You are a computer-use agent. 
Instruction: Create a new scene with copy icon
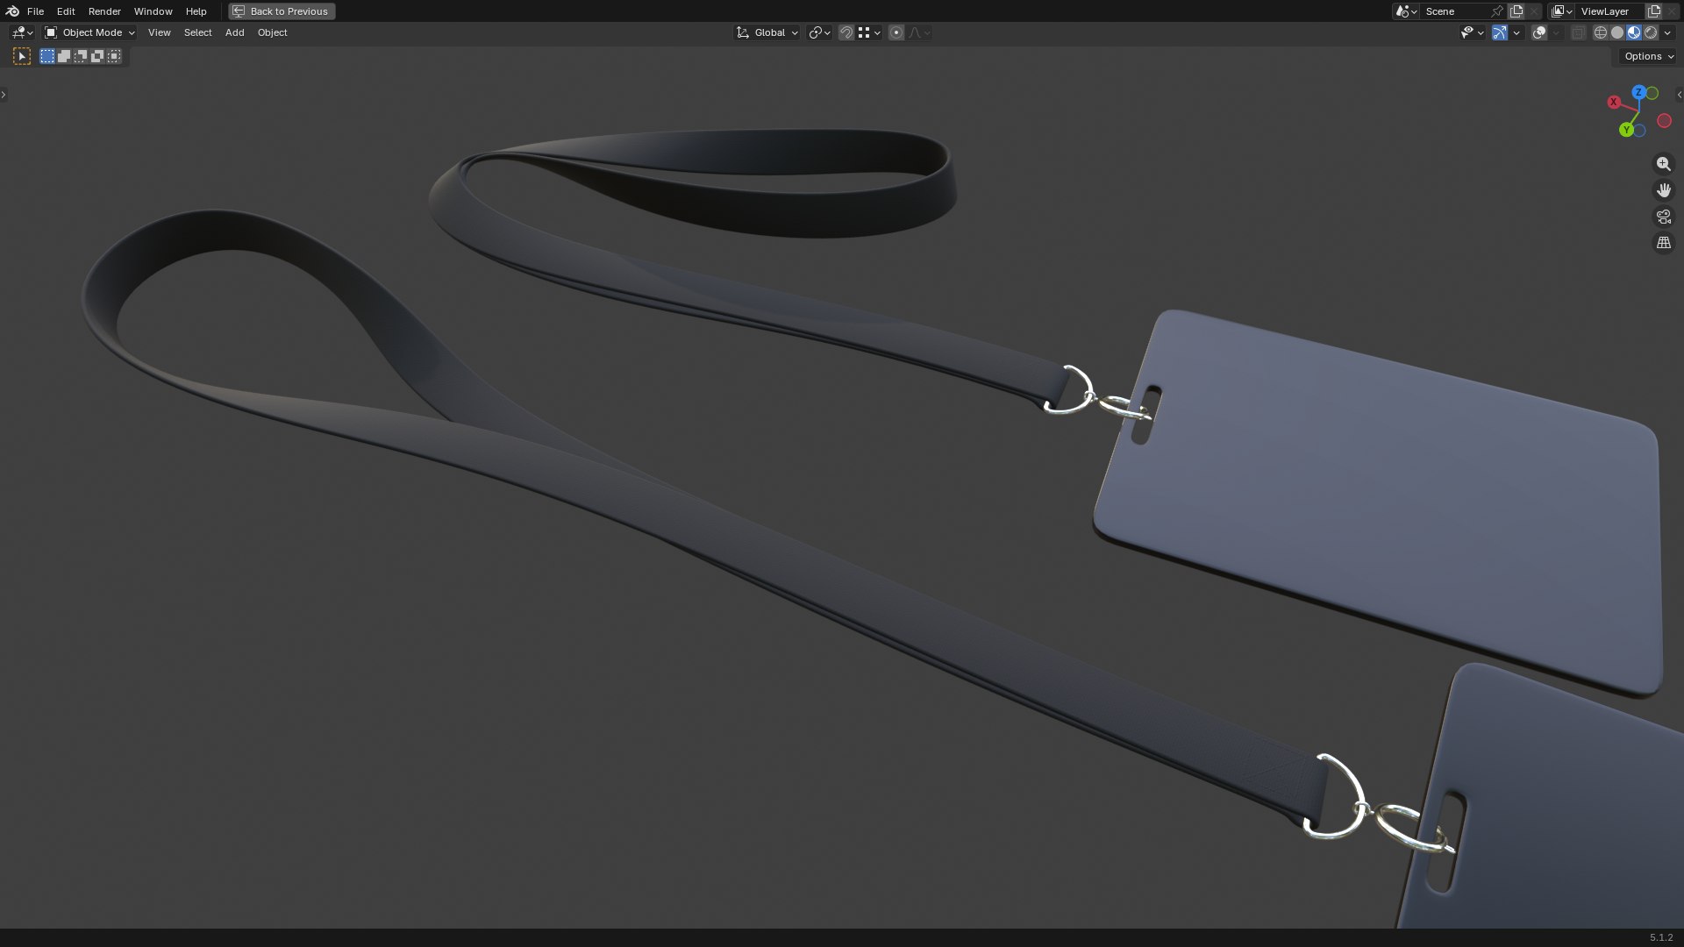pyautogui.click(x=1516, y=11)
